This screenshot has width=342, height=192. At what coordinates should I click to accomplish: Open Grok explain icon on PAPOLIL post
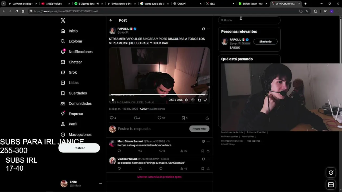203,29
